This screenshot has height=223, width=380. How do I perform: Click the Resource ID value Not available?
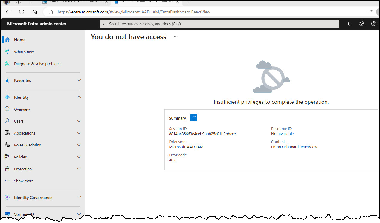[x=283, y=134]
